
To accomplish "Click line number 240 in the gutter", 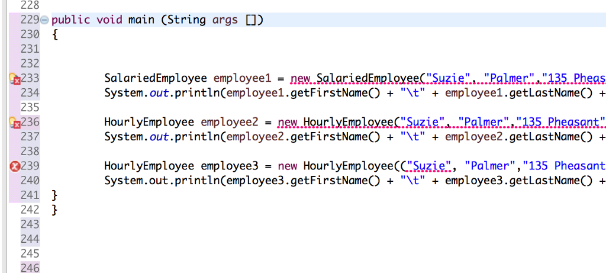I will 30,181.
